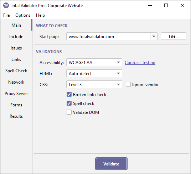The width and height of the screenshot is (191, 174).
Task: Tick the Validate DOM checkbox
Action: [x=69, y=112]
